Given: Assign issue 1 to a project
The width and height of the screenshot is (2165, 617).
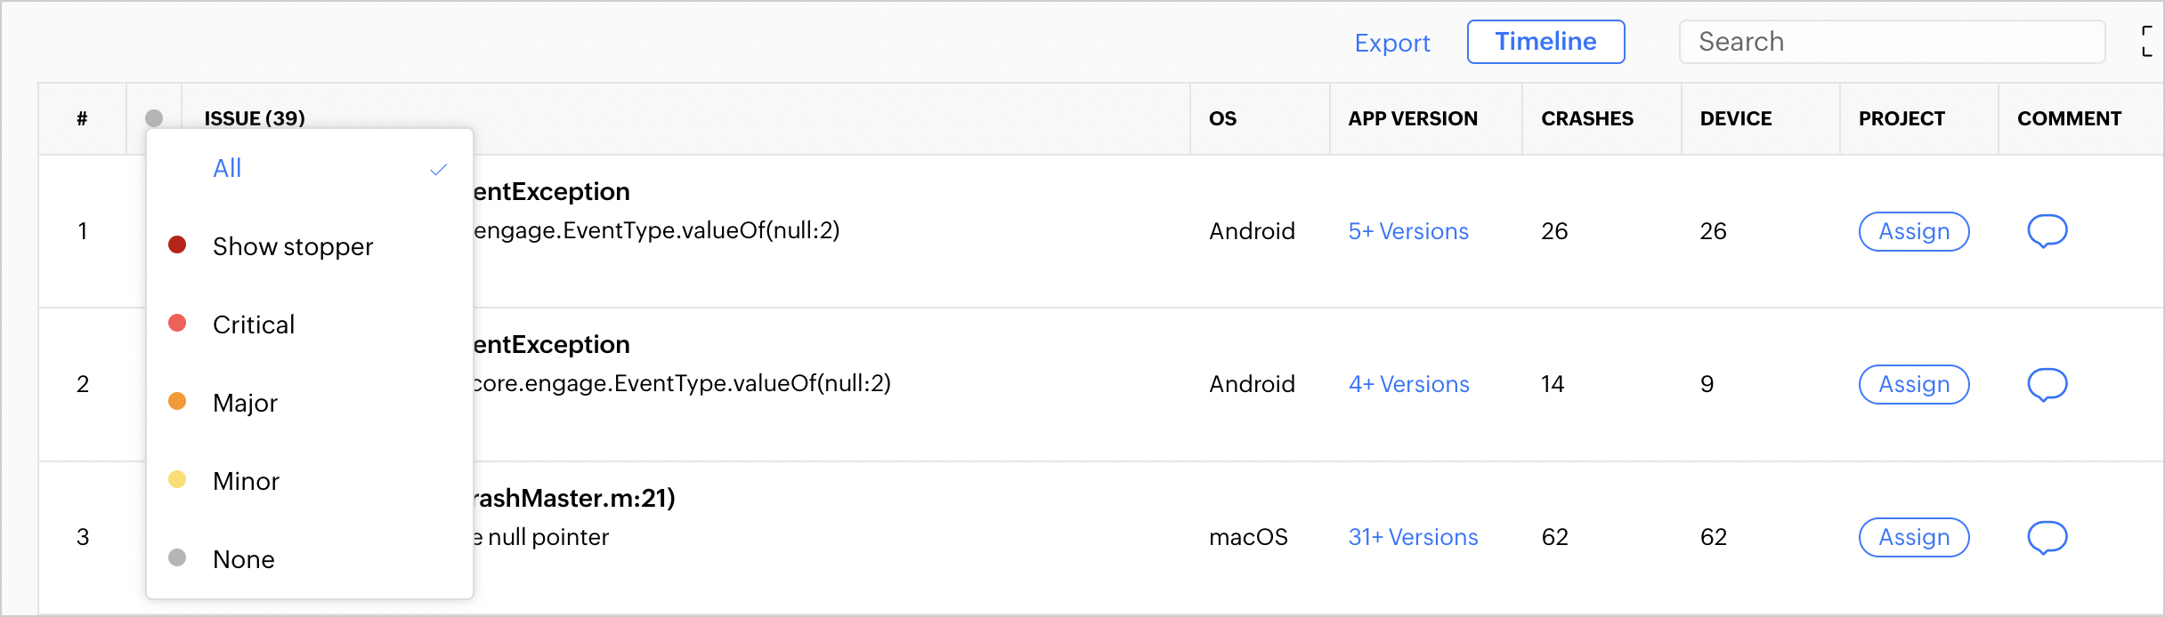Looking at the screenshot, I should (x=1914, y=231).
